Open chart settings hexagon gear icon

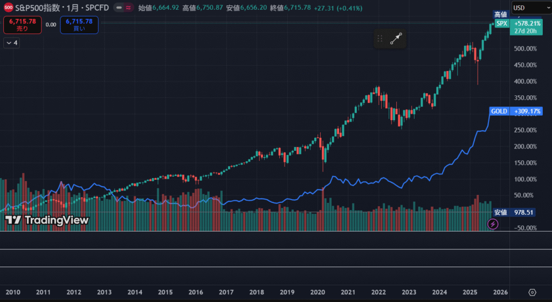[x=532, y=292]
